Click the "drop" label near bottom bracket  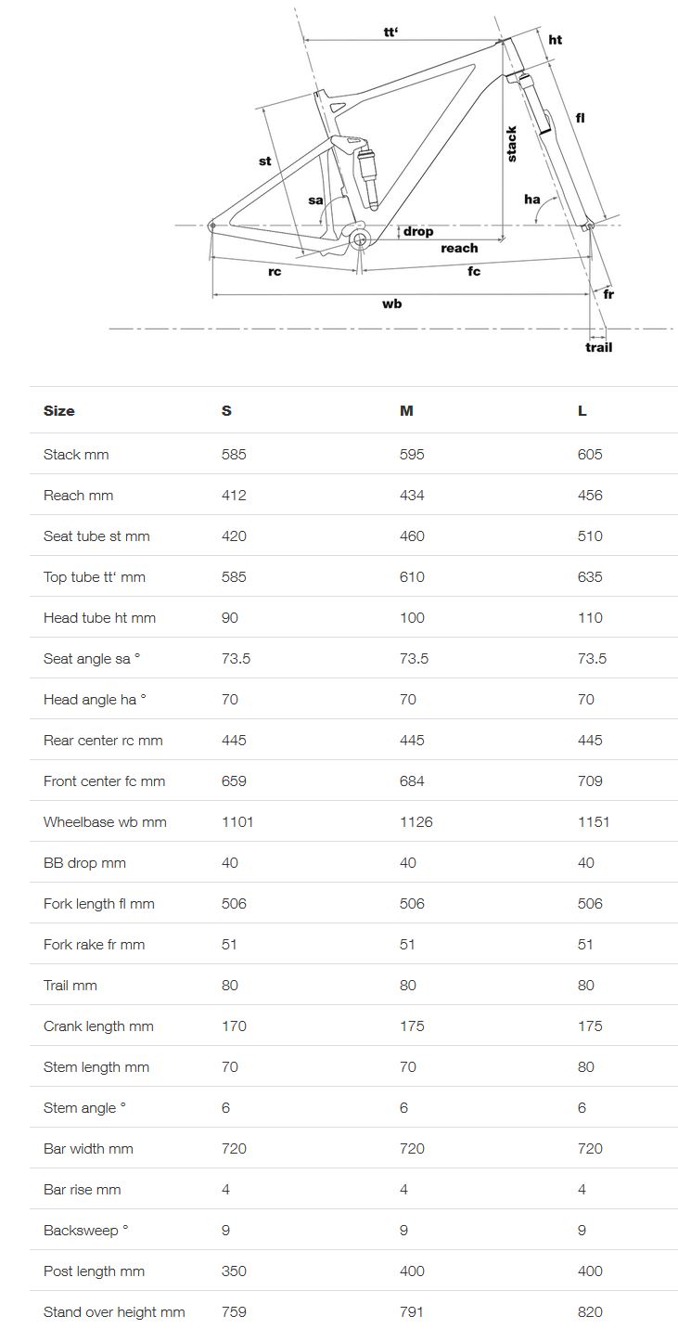(x=418, y=231)
